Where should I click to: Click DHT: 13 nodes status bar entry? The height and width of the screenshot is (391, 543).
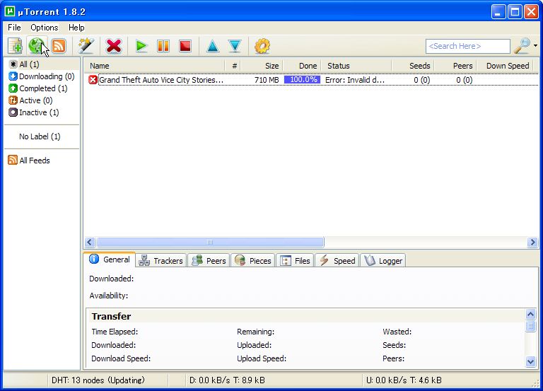(x=98, y=380)
